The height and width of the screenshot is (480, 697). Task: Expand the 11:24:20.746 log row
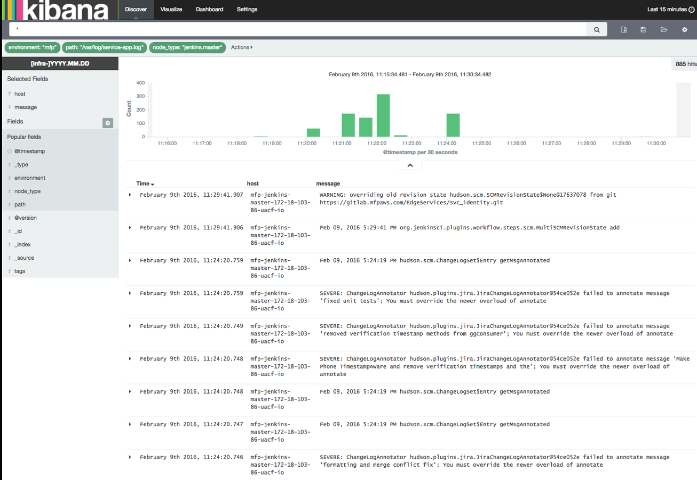(130, 457)
